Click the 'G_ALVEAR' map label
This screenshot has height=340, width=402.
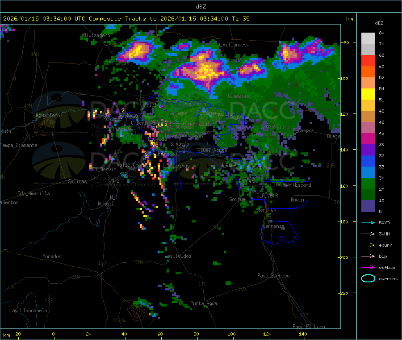(267, 196)
